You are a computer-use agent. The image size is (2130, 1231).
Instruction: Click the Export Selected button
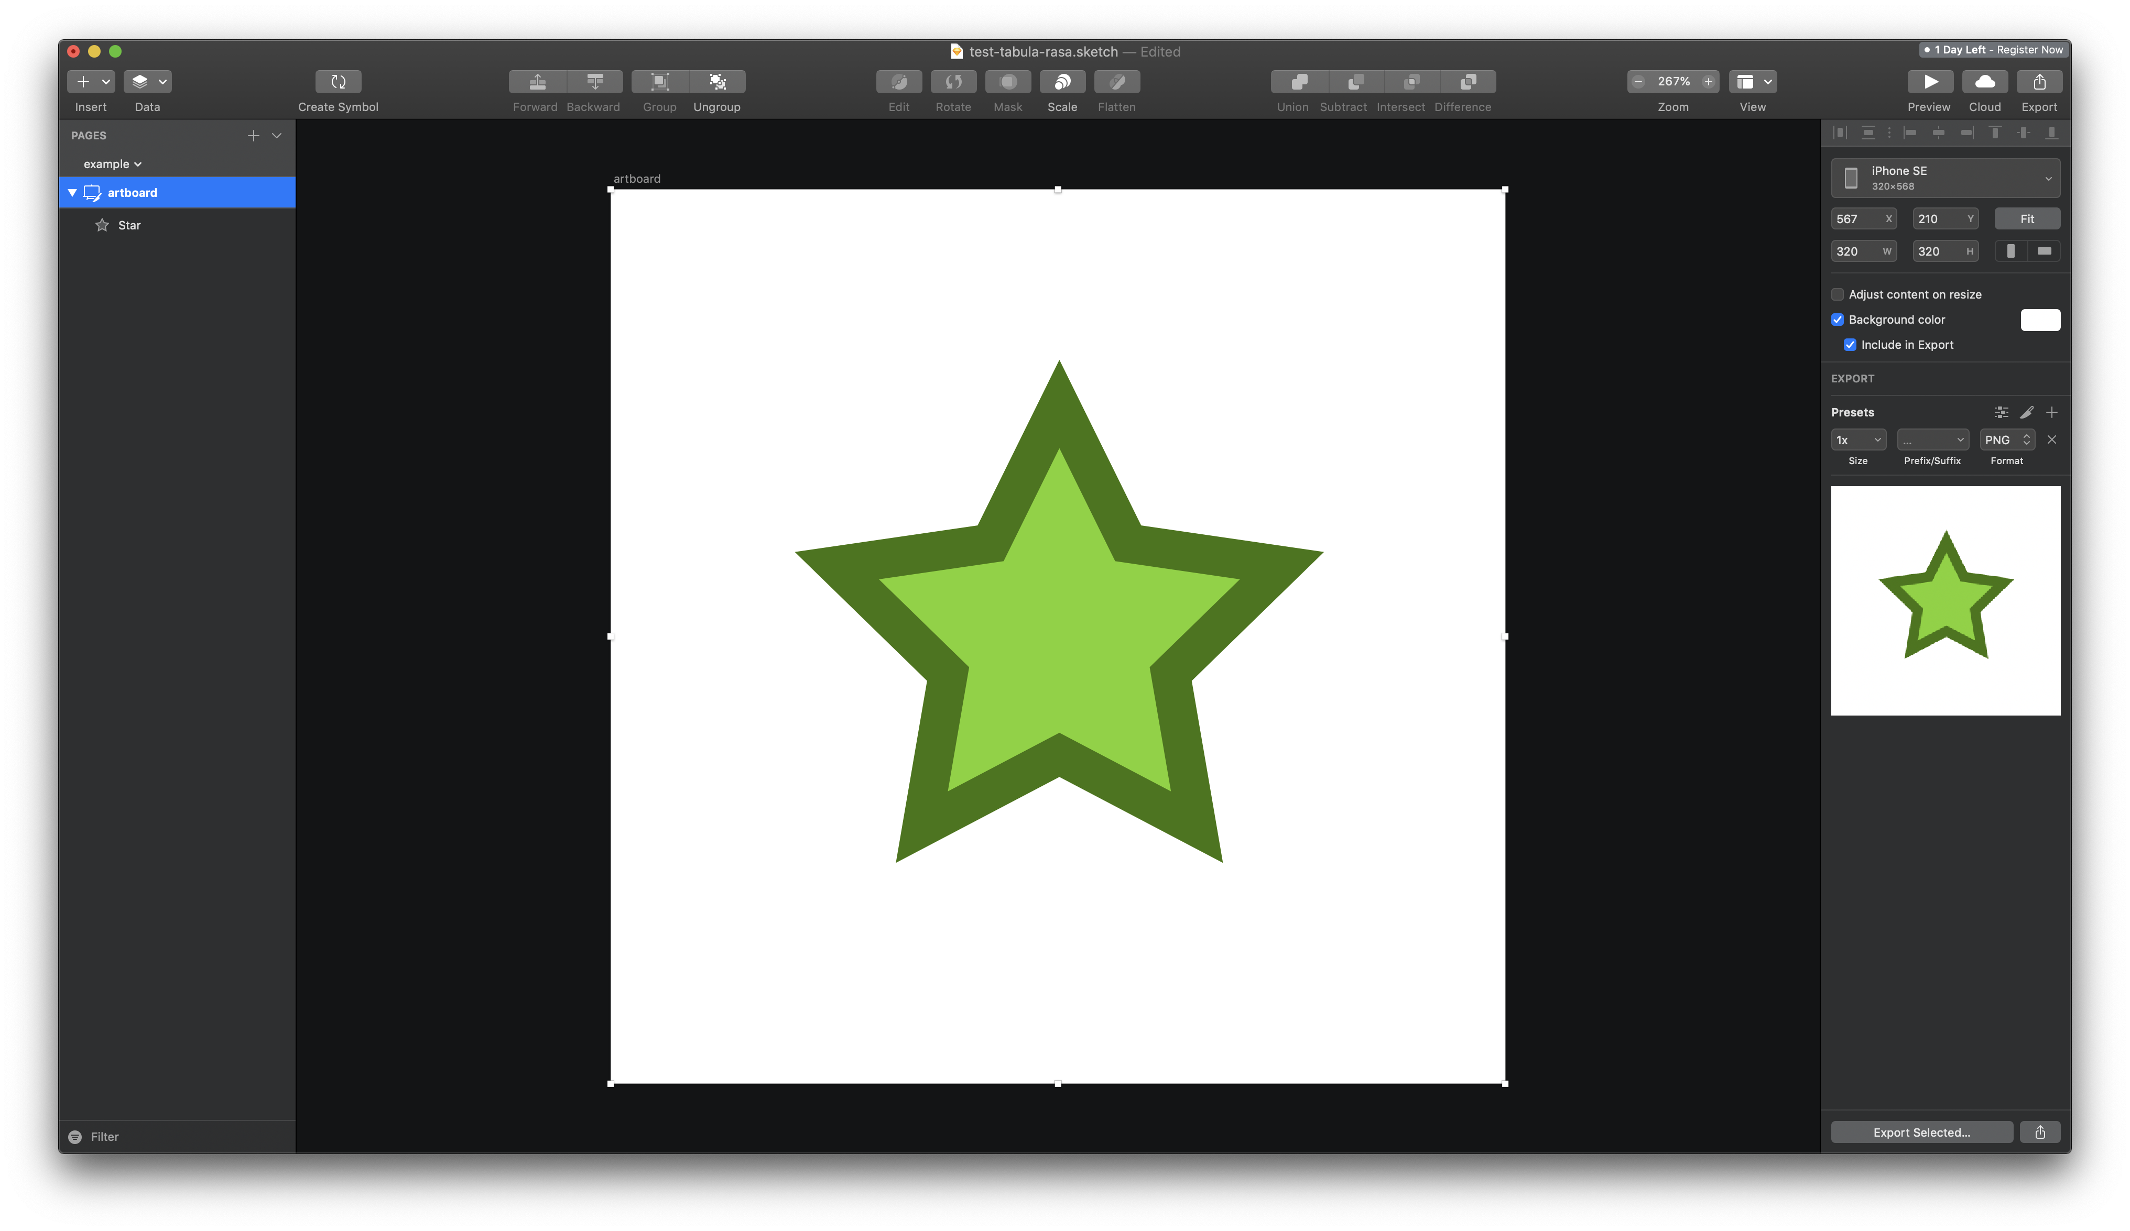click(x=1921, y=1132)
